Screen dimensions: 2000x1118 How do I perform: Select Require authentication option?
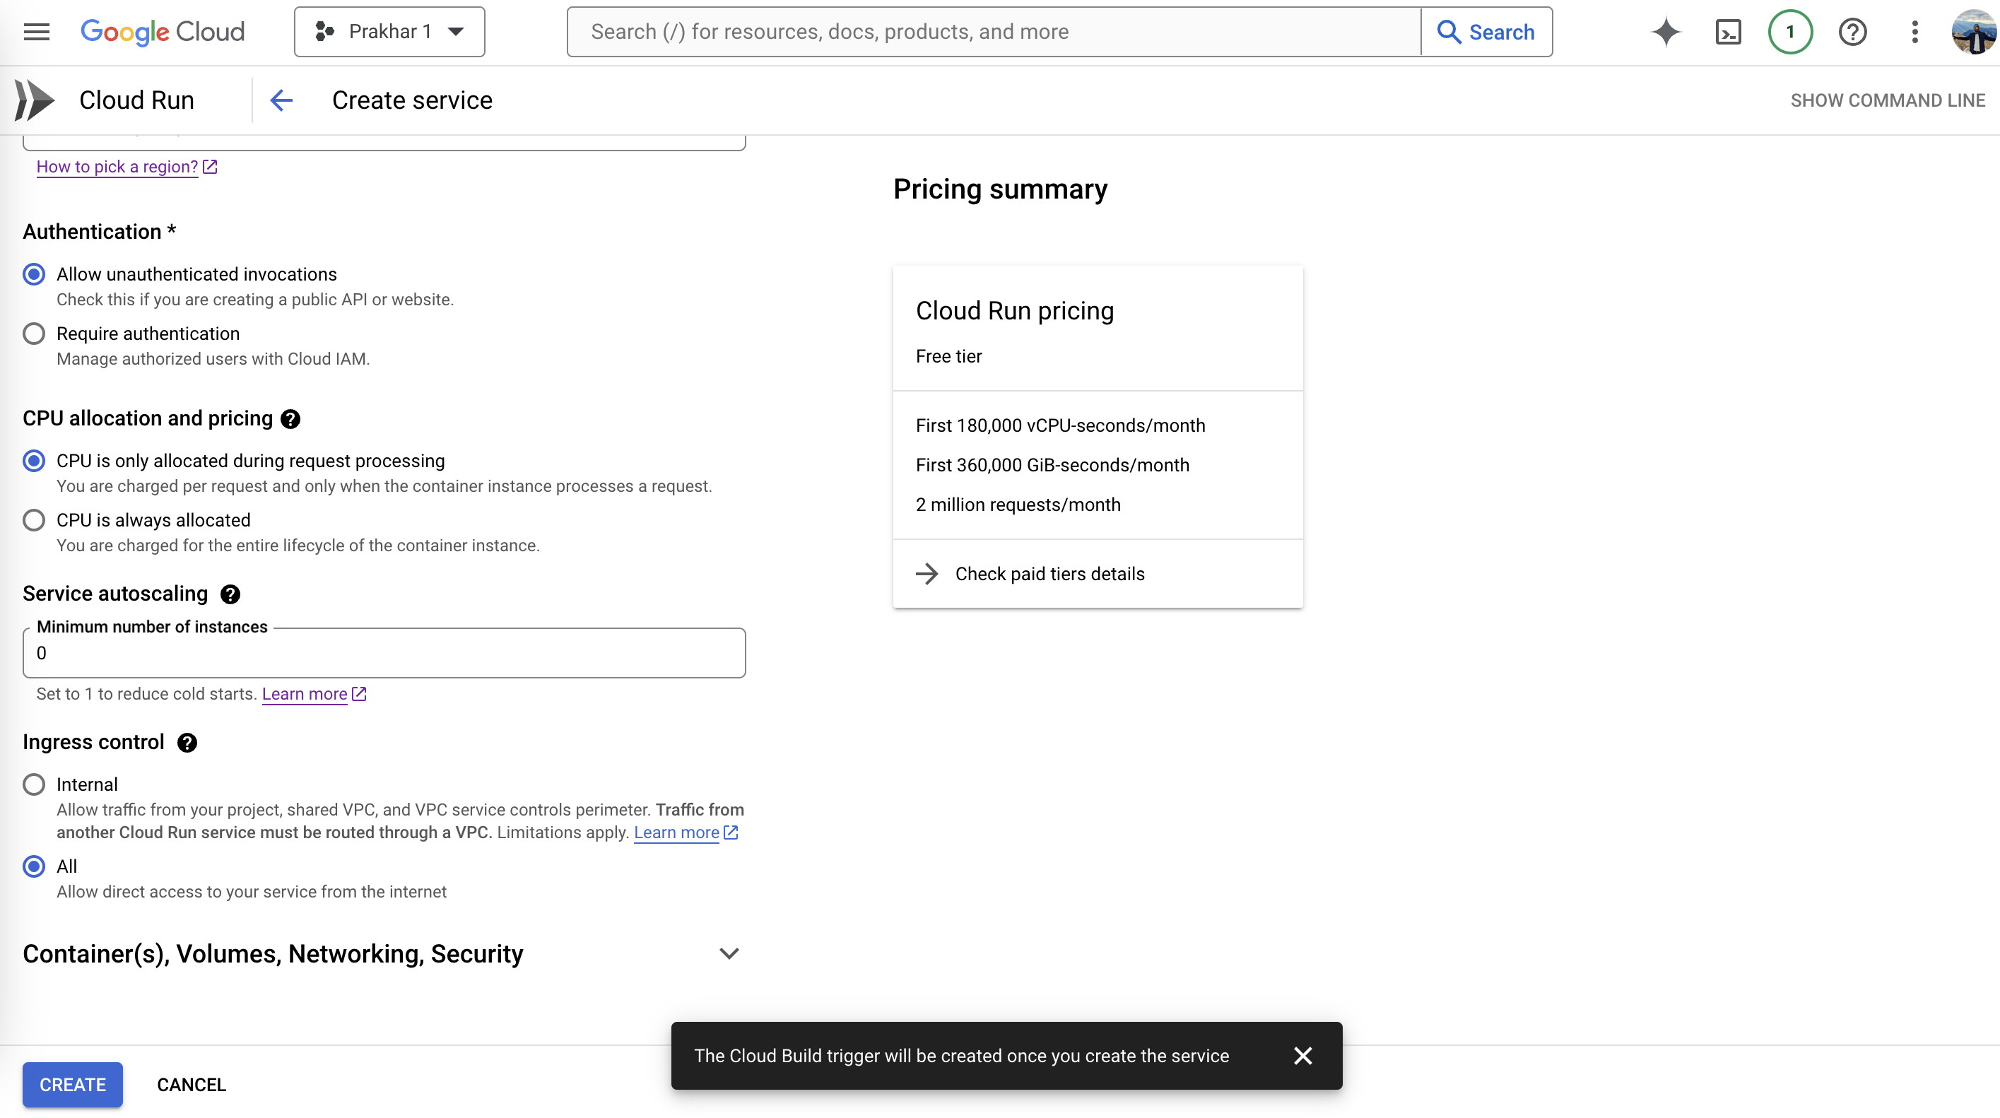[x=34, y=334]
